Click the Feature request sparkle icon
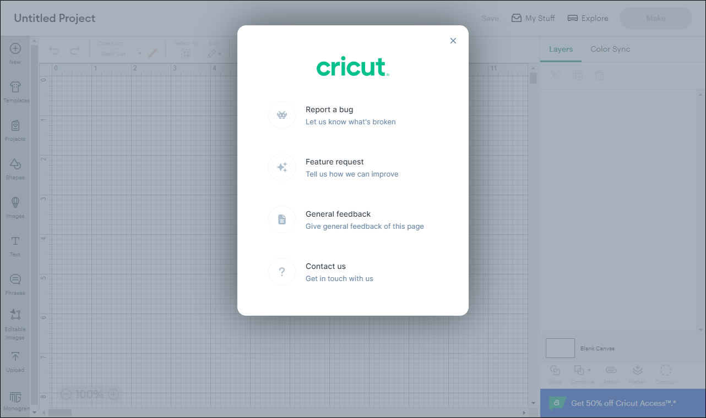706x418 pixels. click(x=282, y=167)
